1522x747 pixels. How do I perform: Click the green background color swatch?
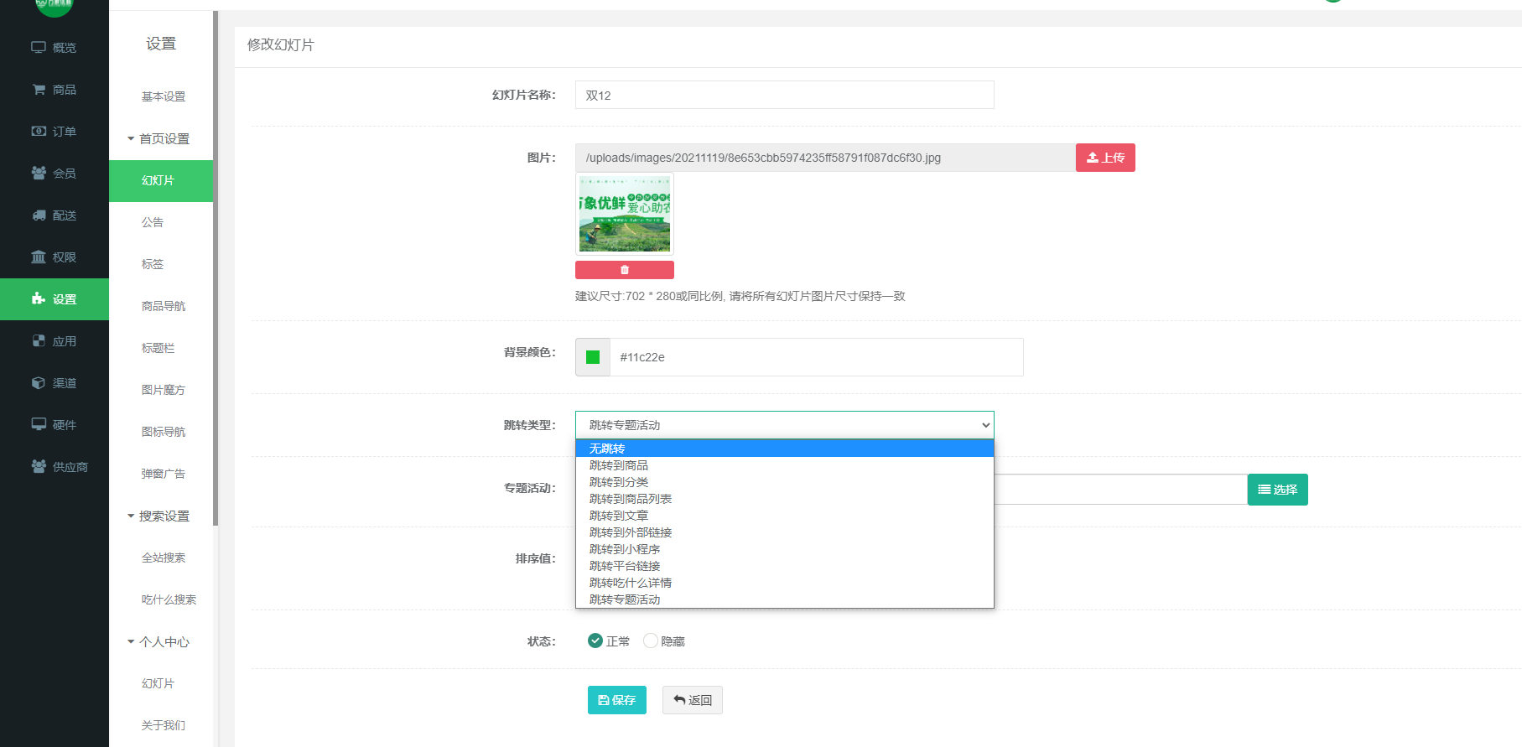pos(593,357)
